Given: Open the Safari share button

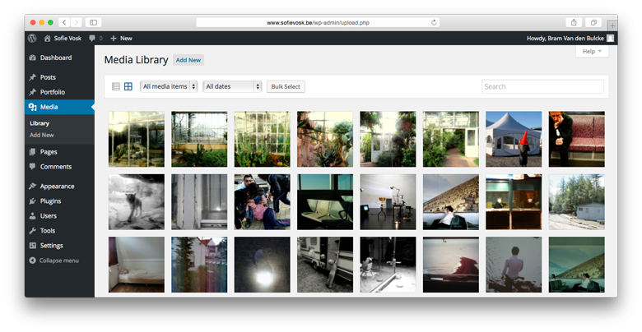Looking at the screenshot, I should click(574, 22).
